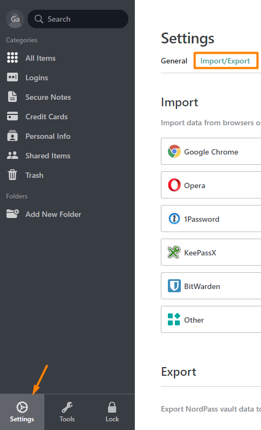Click the All Items grid icon

coord(12,58)
